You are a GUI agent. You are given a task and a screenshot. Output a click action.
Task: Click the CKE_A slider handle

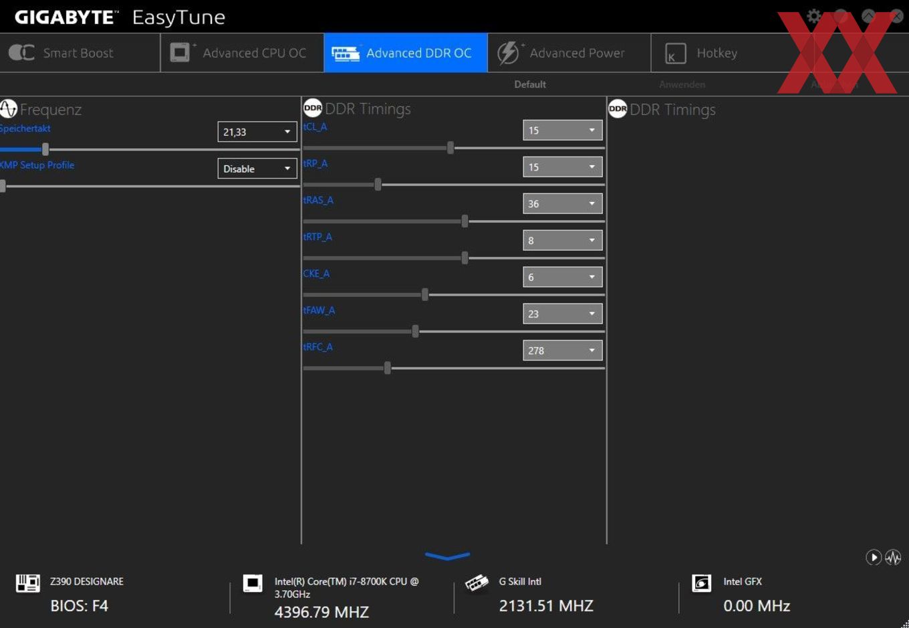coord(425,294)
